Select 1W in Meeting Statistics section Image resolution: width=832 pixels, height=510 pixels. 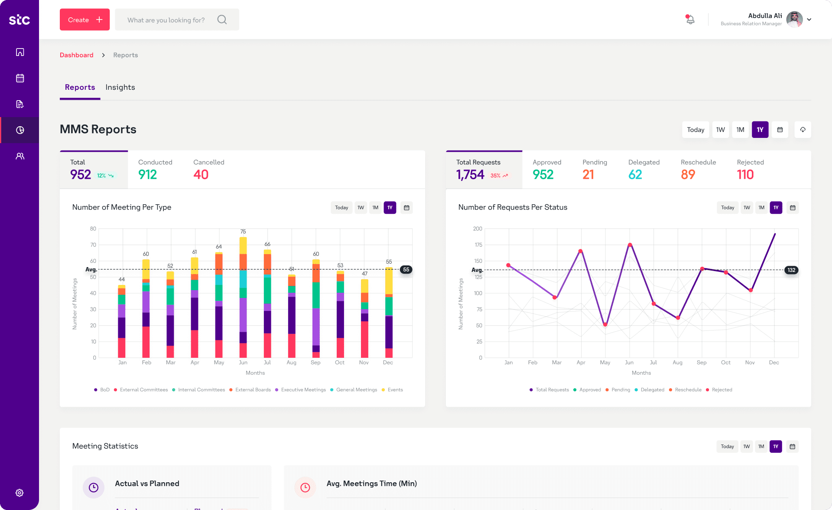(746, 447)
